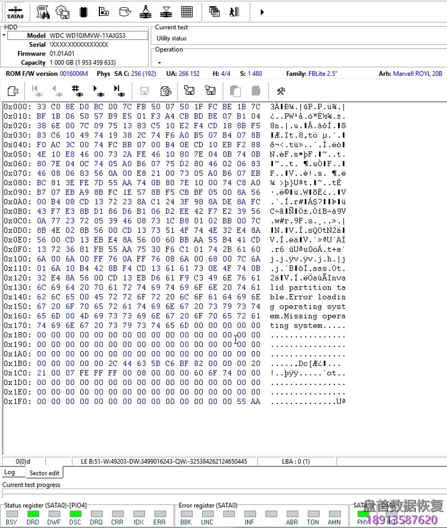The width and height of the screenshot is (447, 528).
Task: Open the utility search binoculars icon
Action: click(x=43, y=11)
